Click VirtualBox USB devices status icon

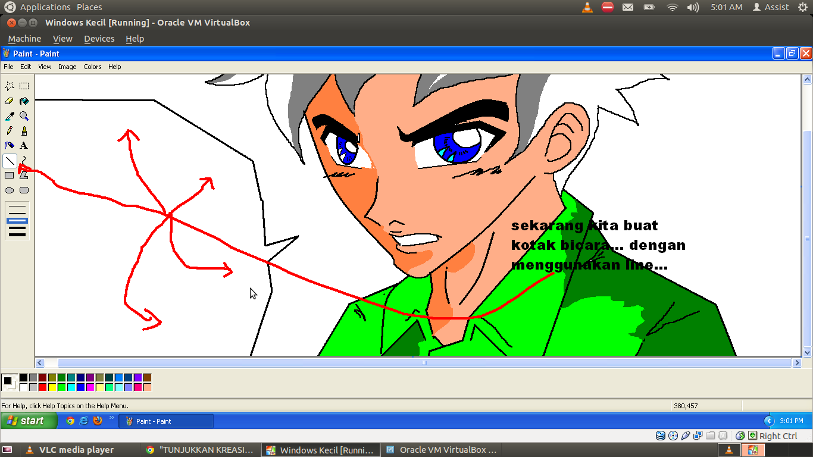(685, 436)
